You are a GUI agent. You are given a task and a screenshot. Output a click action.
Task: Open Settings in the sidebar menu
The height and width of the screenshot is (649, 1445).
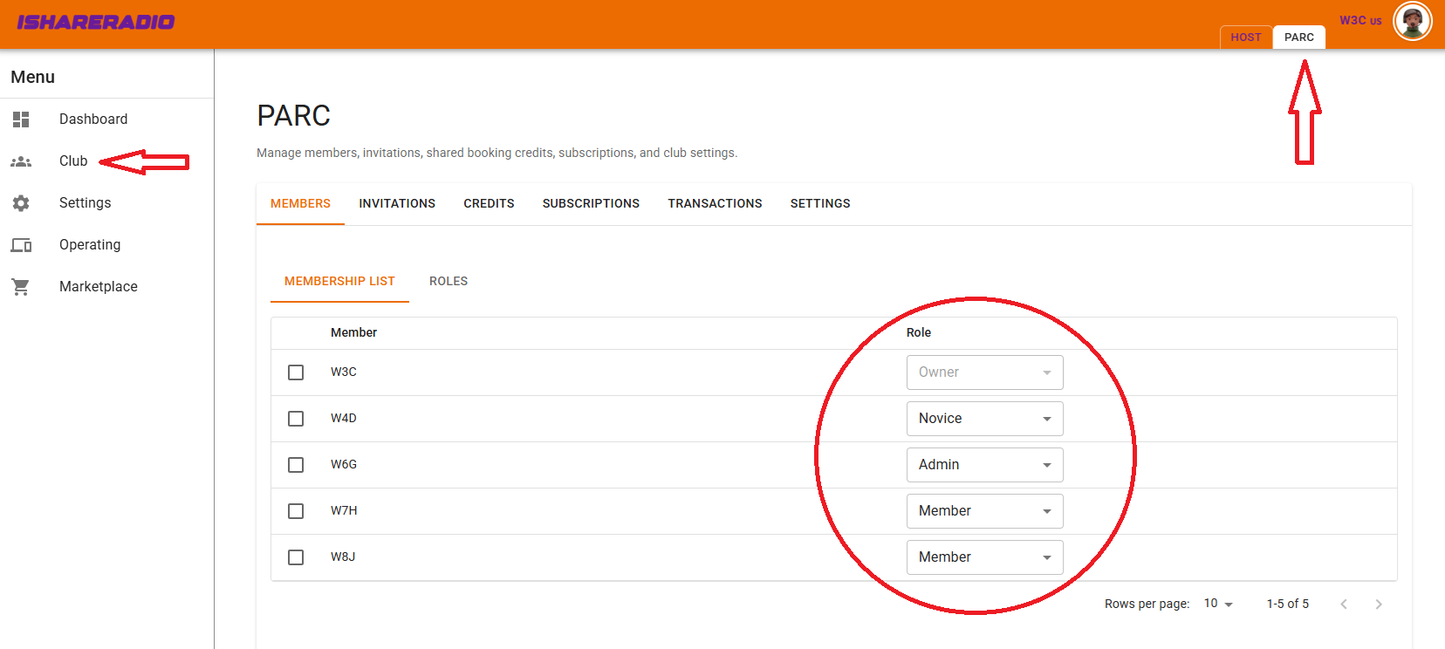pyautogui.click(x=85, y=203)
